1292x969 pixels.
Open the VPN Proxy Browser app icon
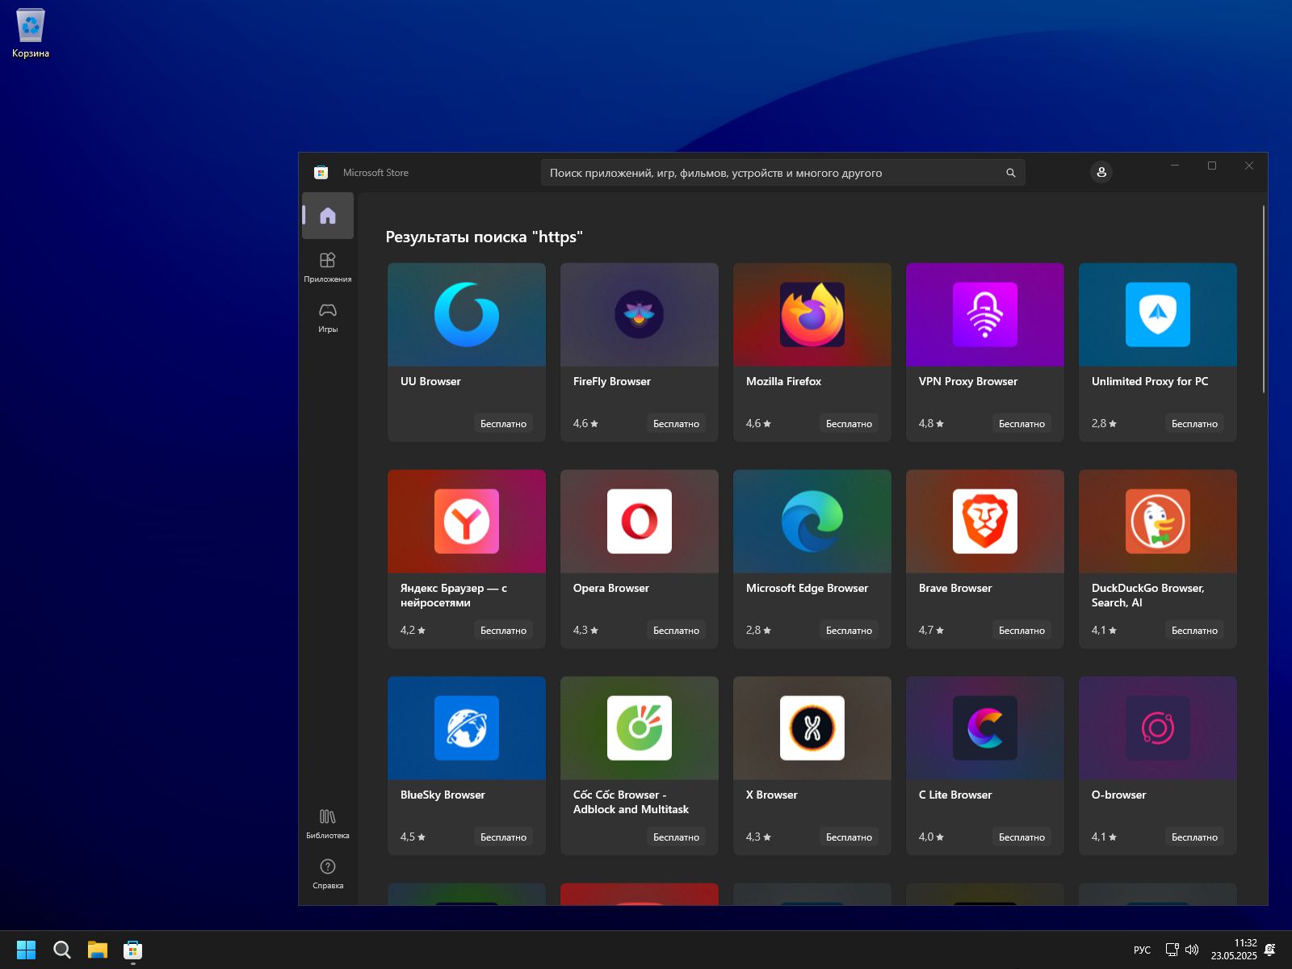(985, 314)
